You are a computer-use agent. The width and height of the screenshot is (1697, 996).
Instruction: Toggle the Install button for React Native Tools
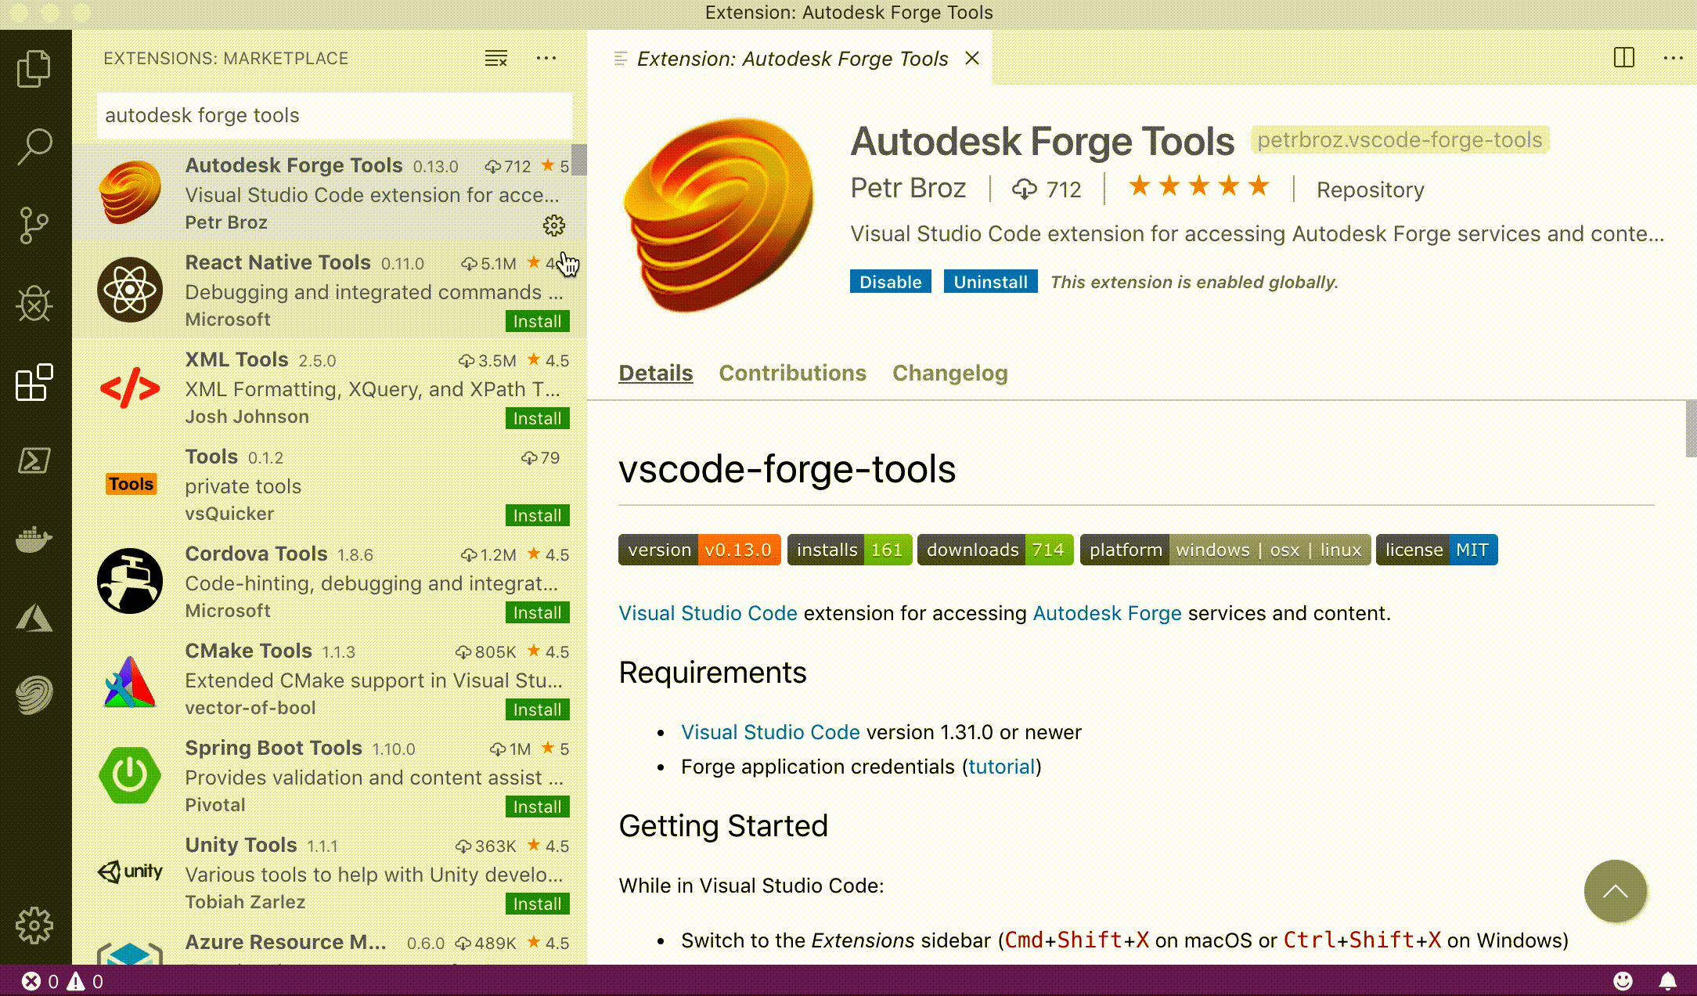537,321
